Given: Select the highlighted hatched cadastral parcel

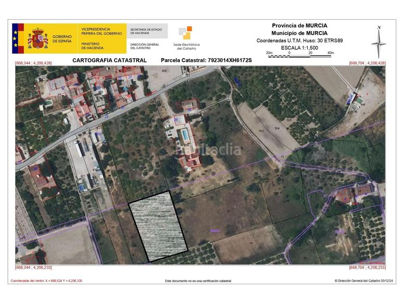Looking at the screenshot, I should 158,226.
